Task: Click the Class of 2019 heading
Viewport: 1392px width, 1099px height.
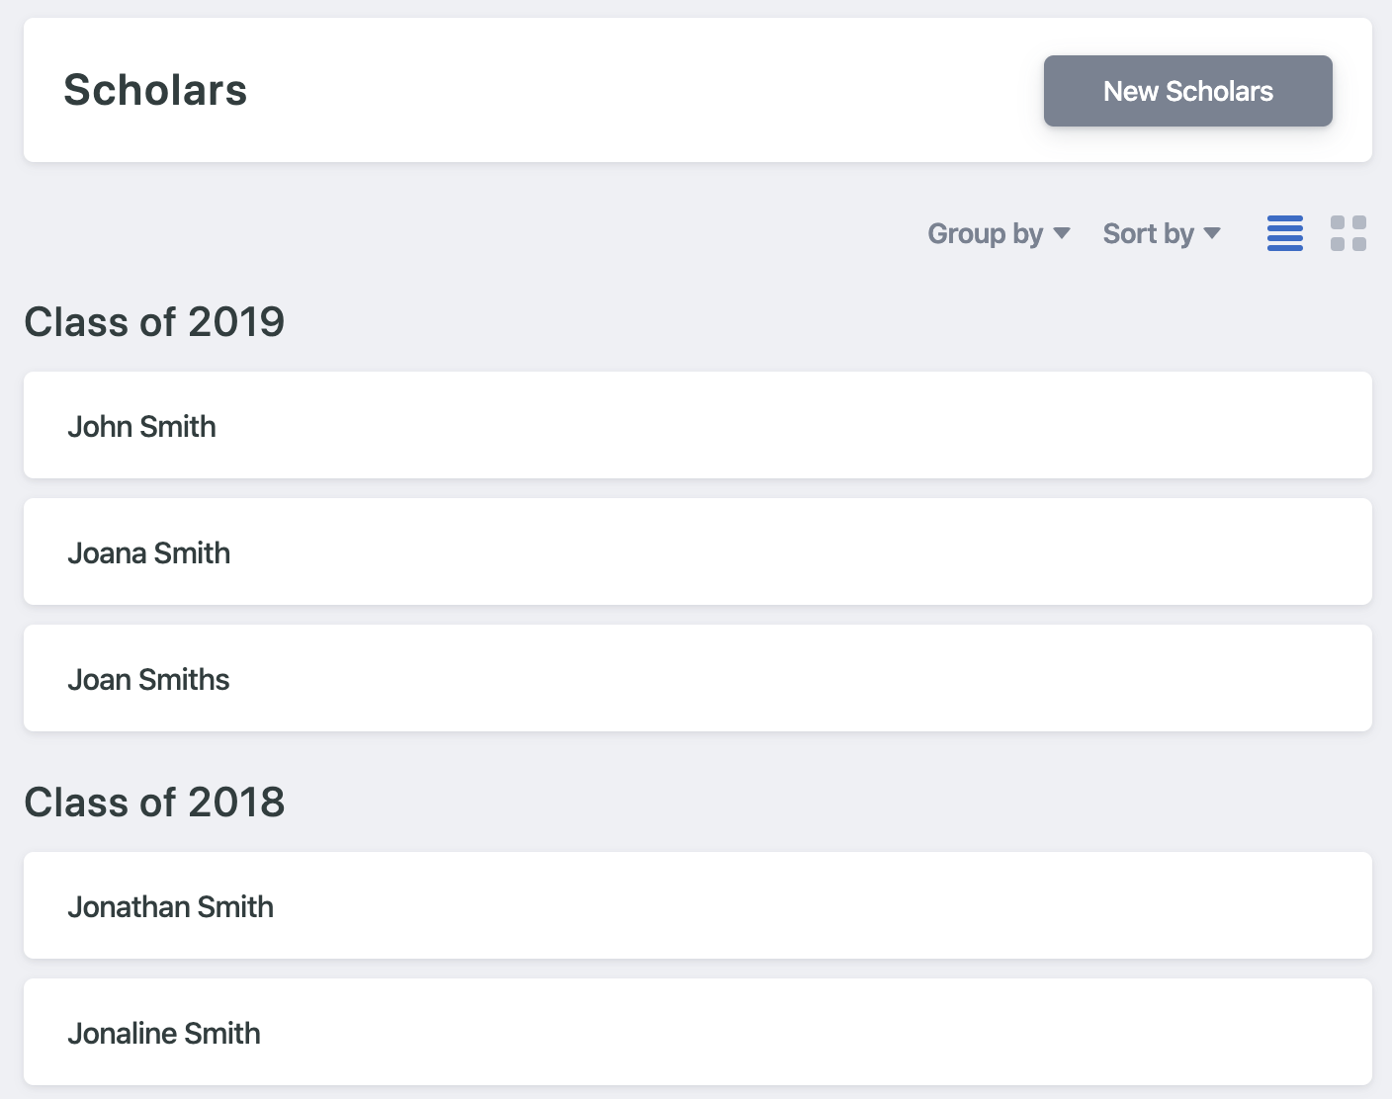Action: tap(154, 322)
